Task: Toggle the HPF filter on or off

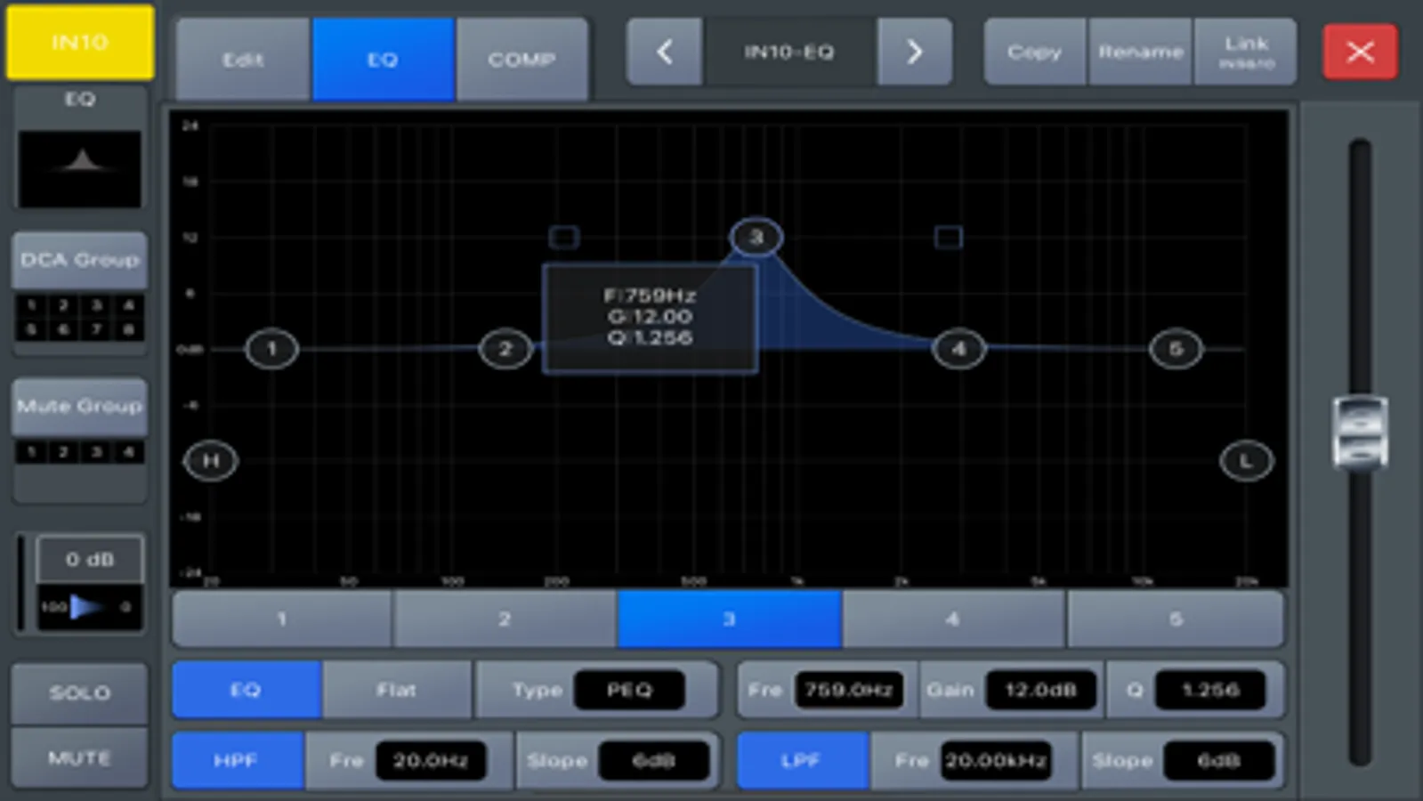Action: coord(237,761)
